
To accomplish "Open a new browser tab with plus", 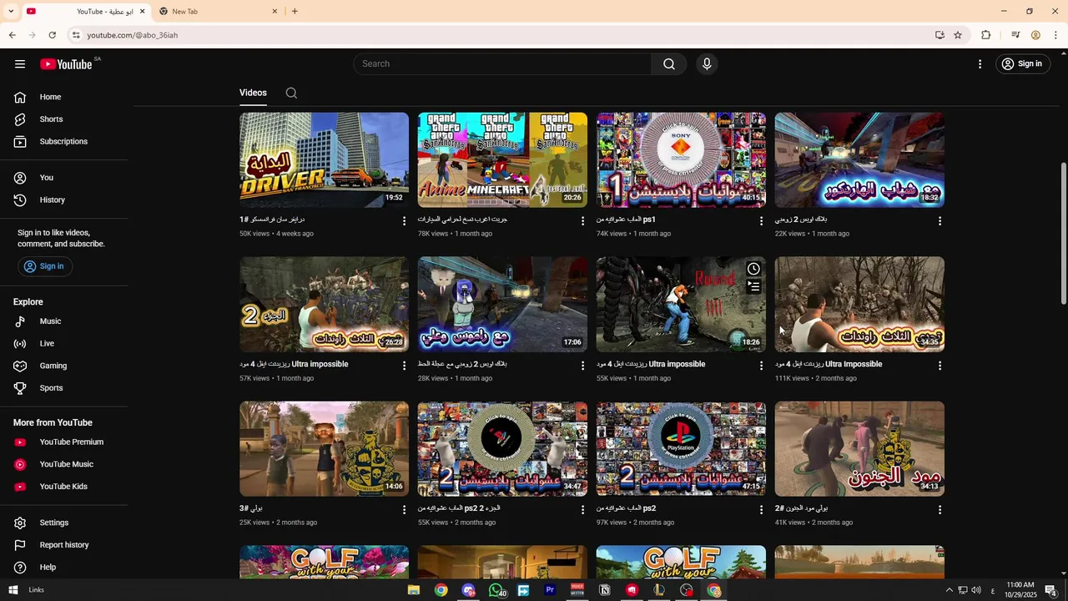I will (295, 12).
